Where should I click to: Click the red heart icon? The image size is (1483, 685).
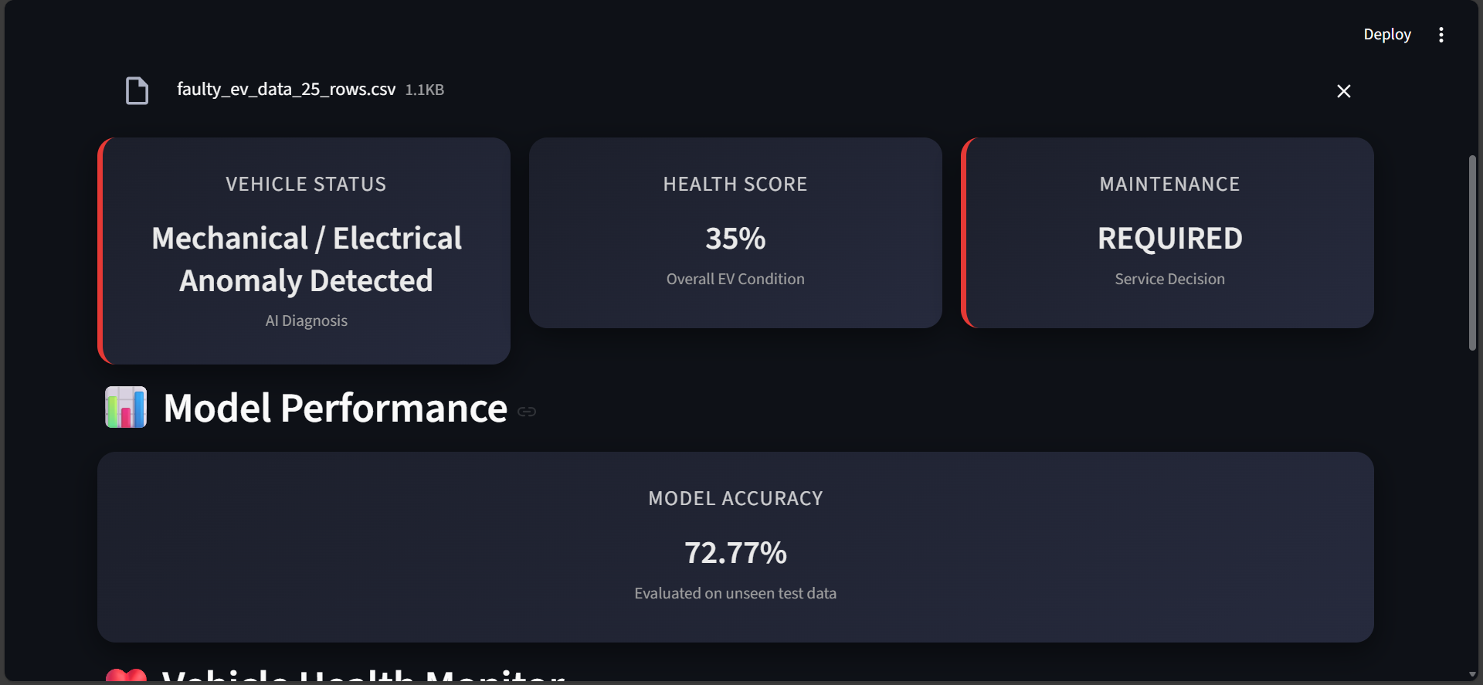click(126, 676)
